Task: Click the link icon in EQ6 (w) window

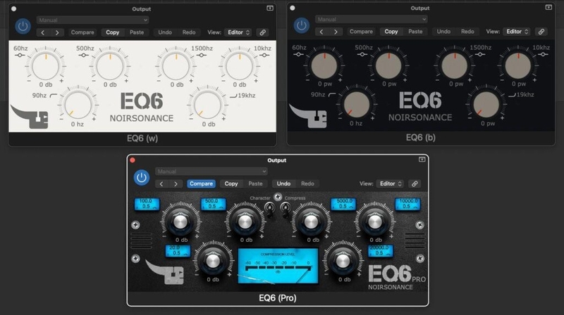Action: tap(263, 32)
